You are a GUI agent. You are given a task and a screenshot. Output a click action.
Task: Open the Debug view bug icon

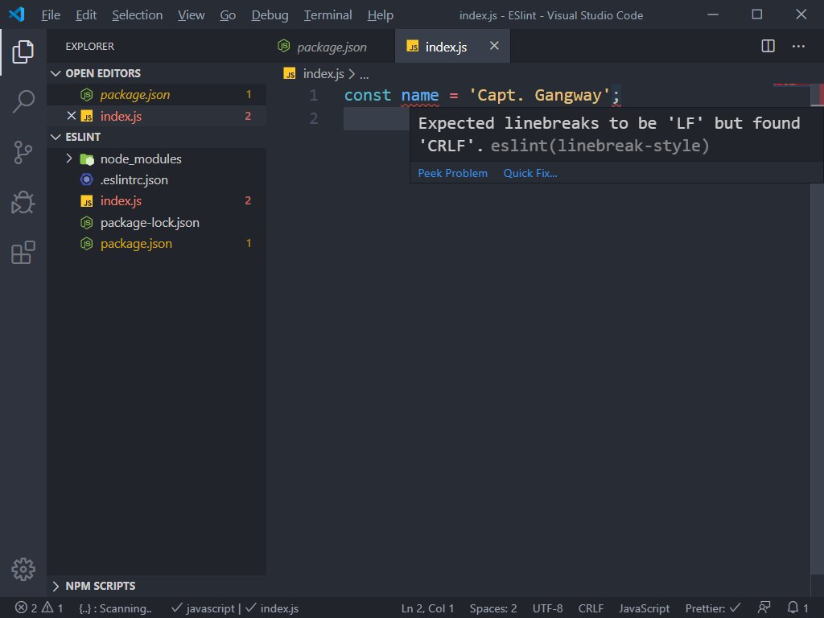(x=23, y=202)
